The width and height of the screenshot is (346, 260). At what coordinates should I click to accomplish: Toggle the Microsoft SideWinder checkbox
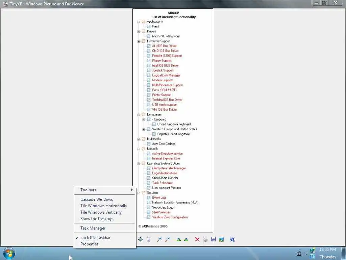[149, 36]
